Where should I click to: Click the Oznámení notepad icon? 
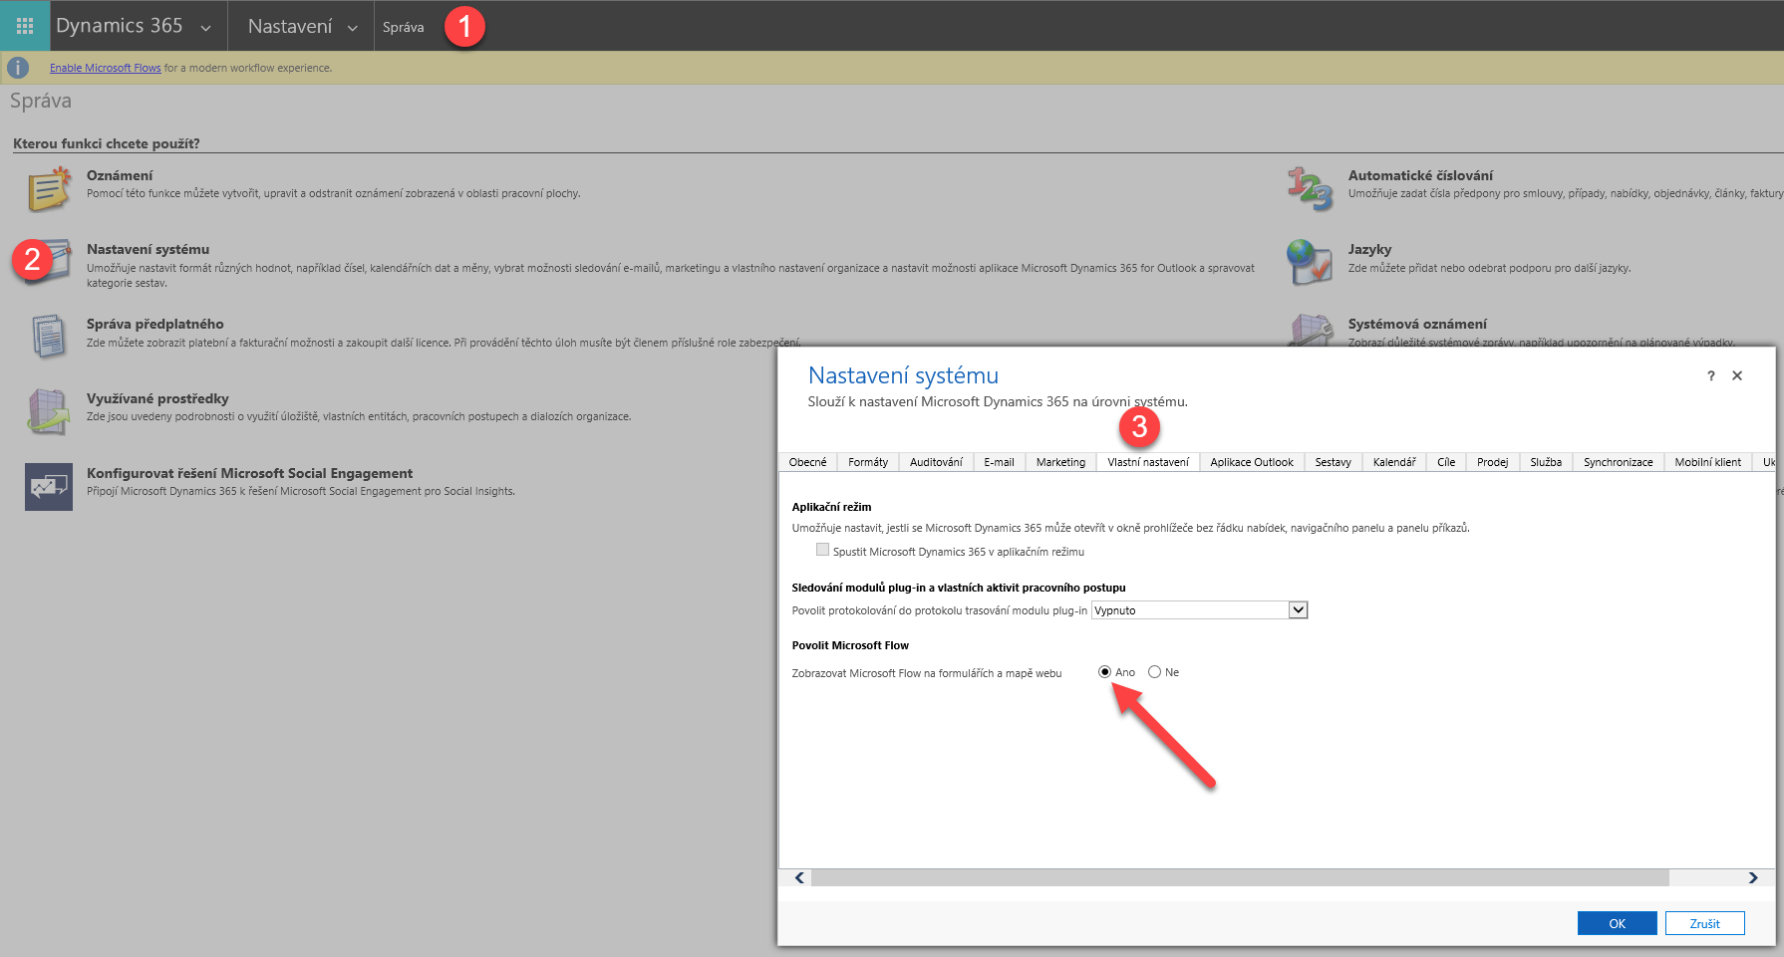click(49, 189)
